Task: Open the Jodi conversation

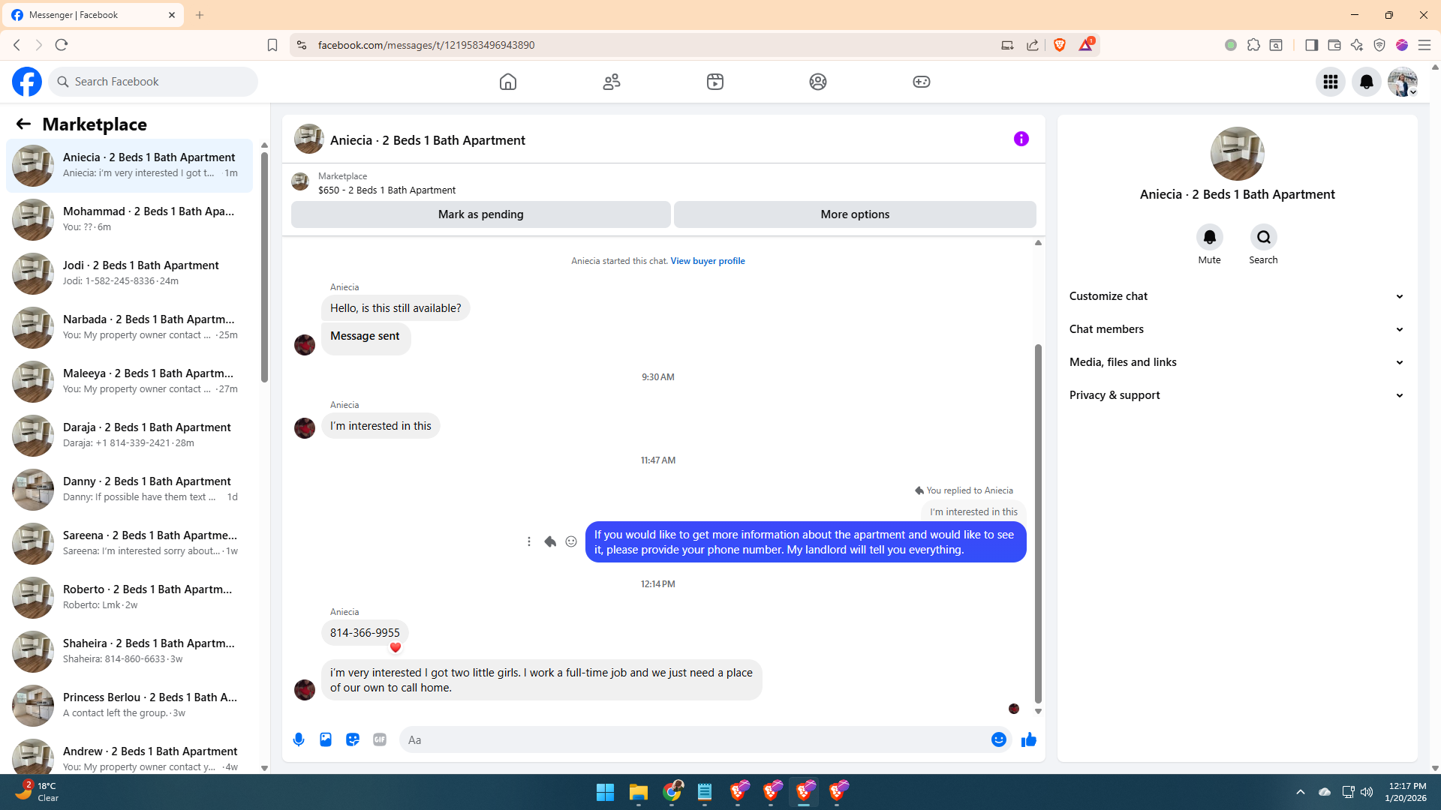Action: (x=130, y=273)
